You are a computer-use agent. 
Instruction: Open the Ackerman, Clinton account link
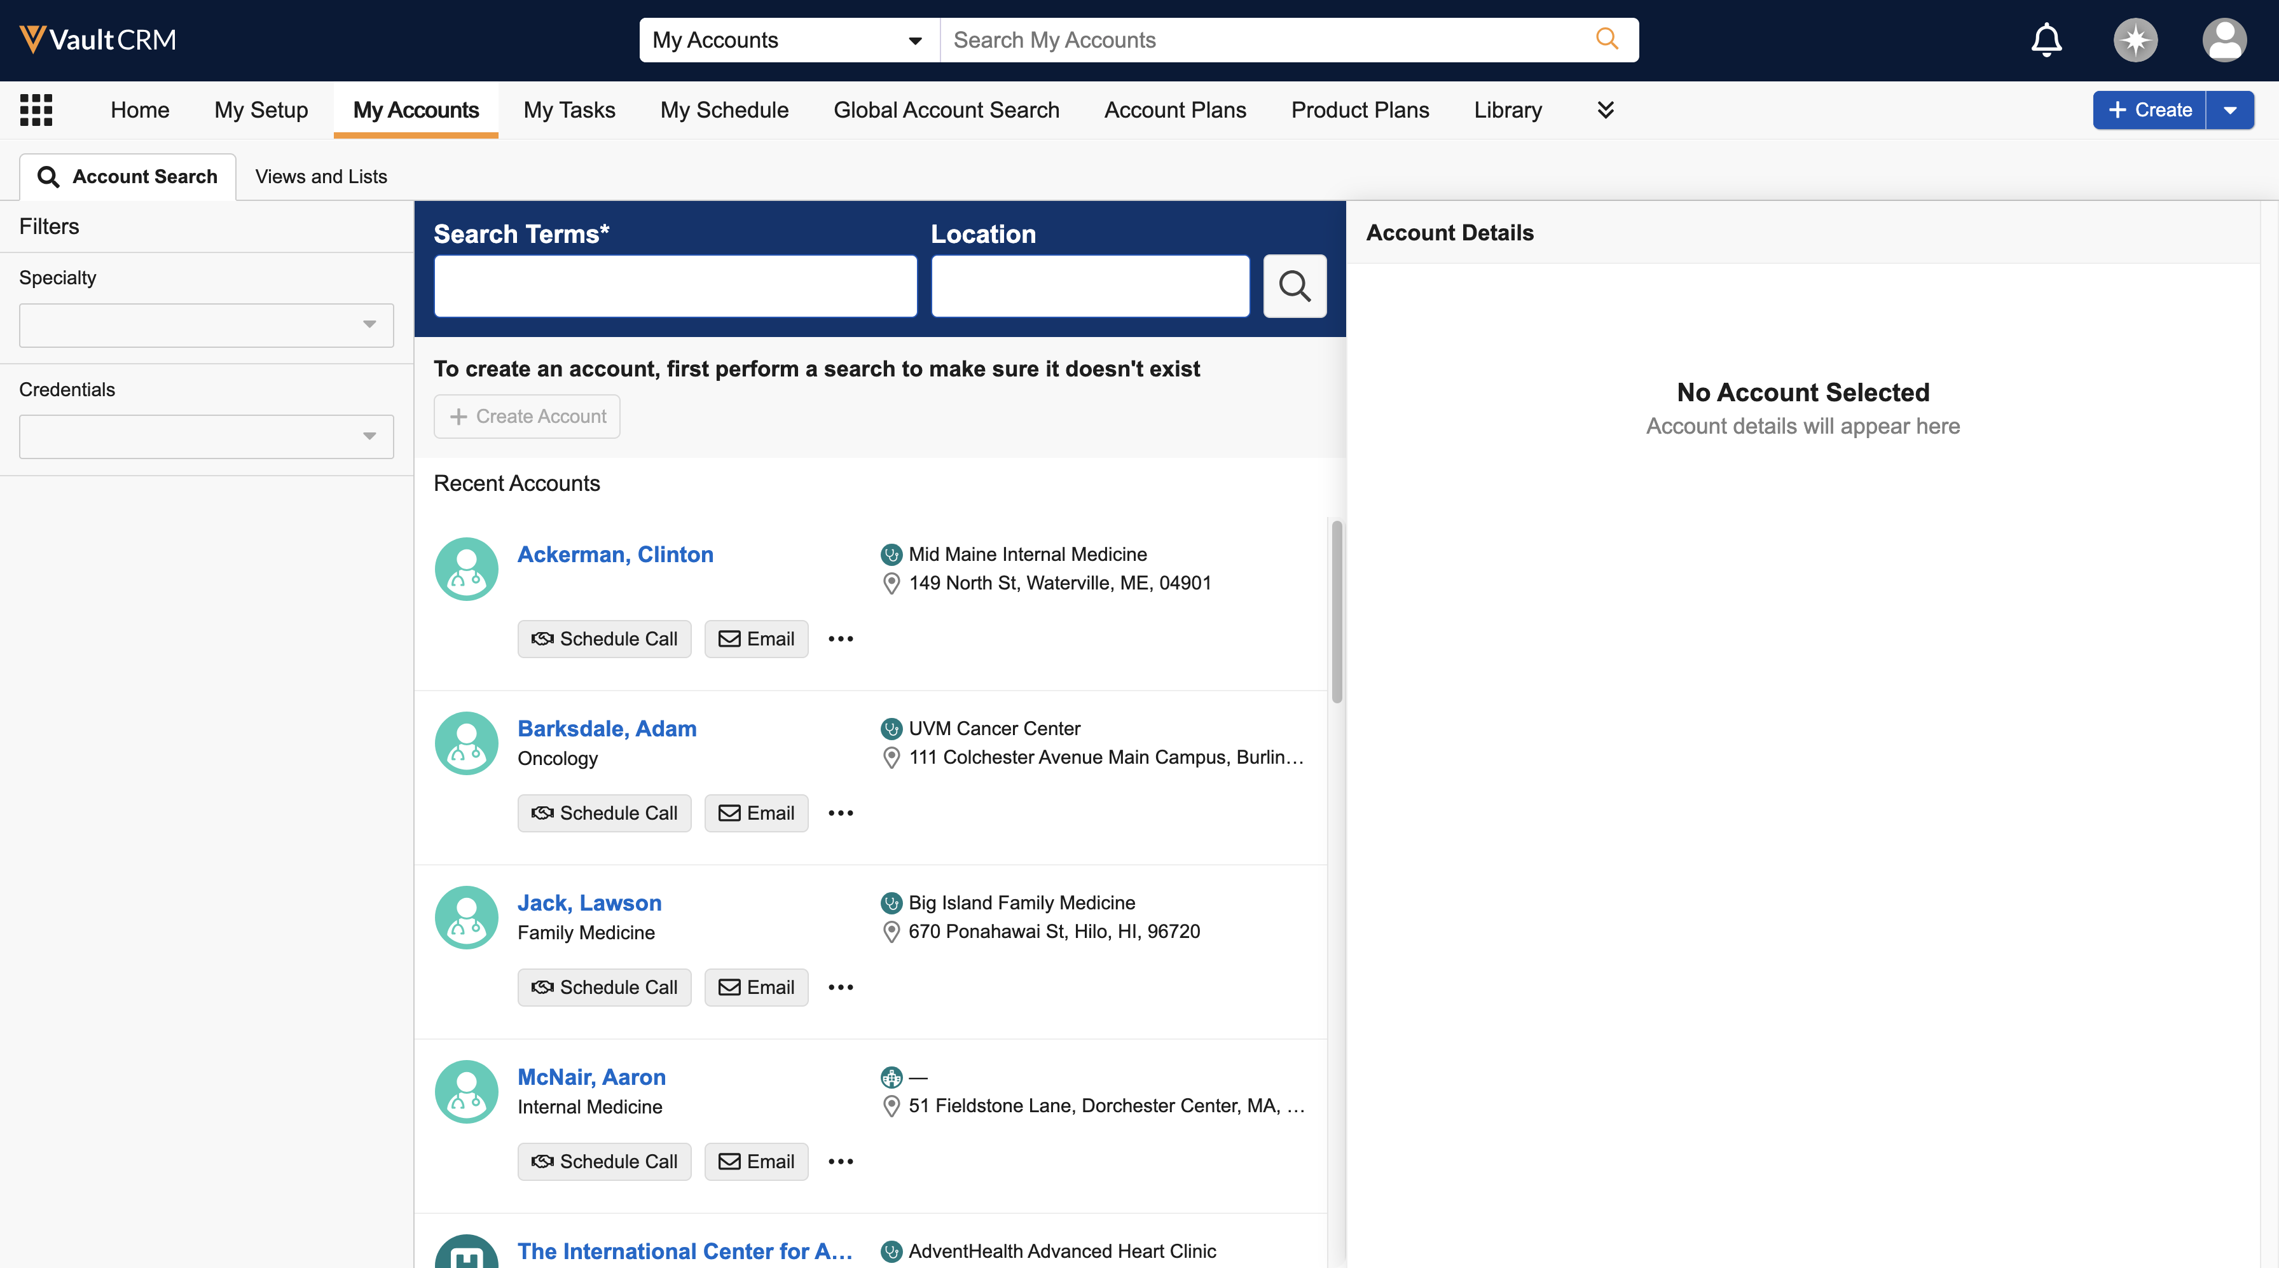(615, 554)
